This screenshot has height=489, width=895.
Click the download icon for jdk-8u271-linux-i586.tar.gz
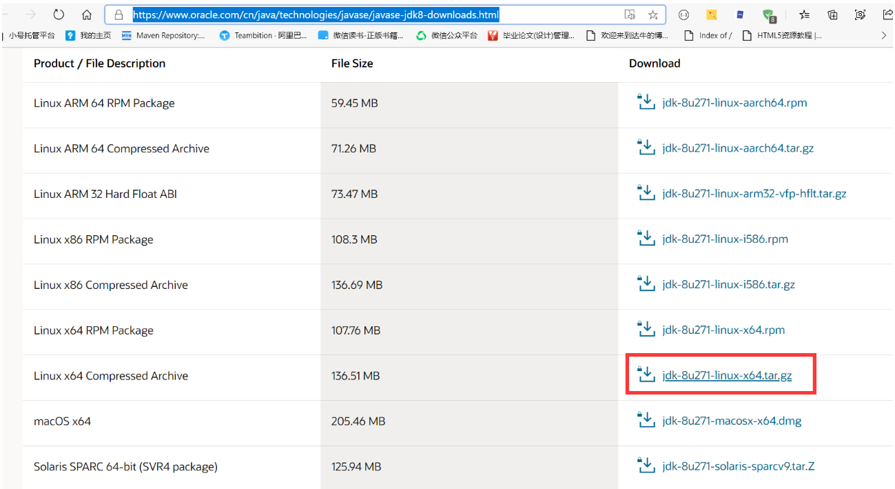(646, 284)
